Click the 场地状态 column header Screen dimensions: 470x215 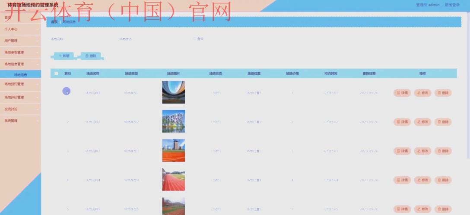pyautogui.click(x=216, y=74)
